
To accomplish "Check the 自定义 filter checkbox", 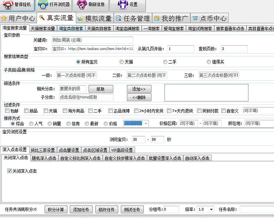I will pyautogui.click(x=223, y=111).
